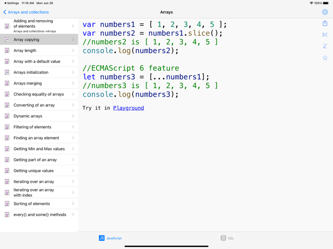The width and height of the screenshot is (333, 249).
Task: Select Finding an array element
Action: [36, 138]
